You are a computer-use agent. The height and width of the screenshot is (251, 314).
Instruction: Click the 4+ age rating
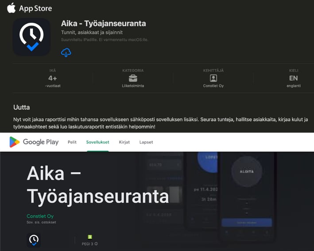coord(52,78)
